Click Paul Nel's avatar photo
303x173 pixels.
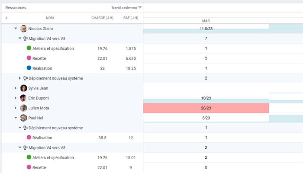(x=23, y=118)
